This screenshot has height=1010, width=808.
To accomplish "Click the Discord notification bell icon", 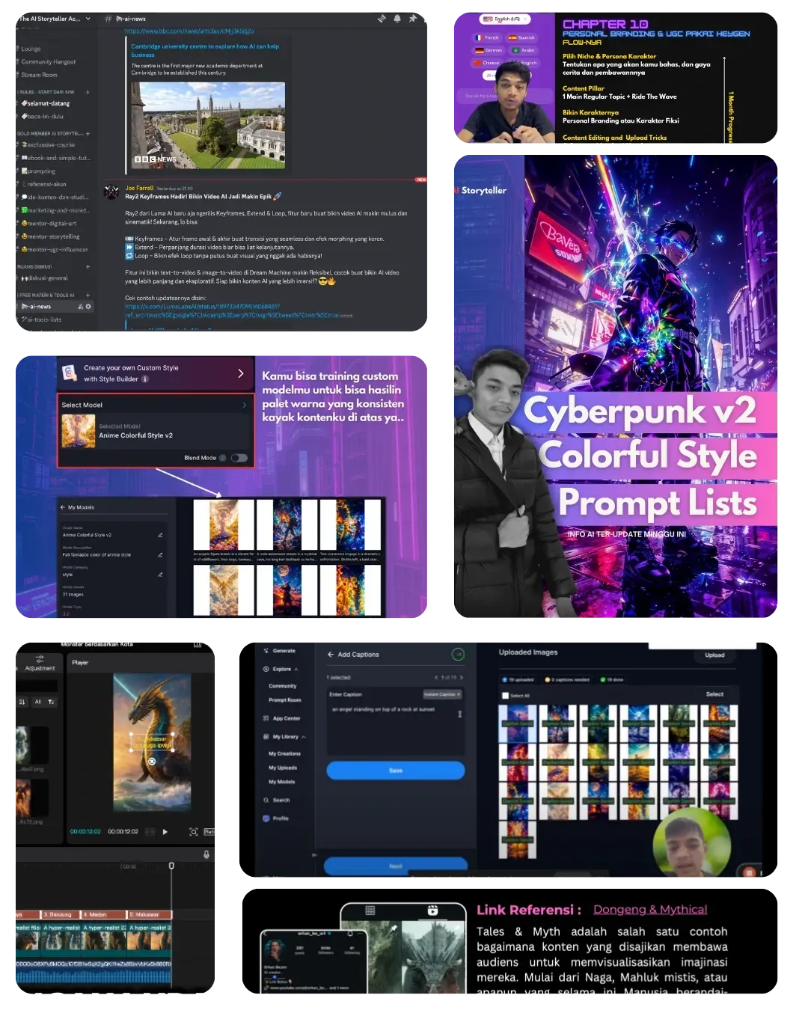I will 397,19.
